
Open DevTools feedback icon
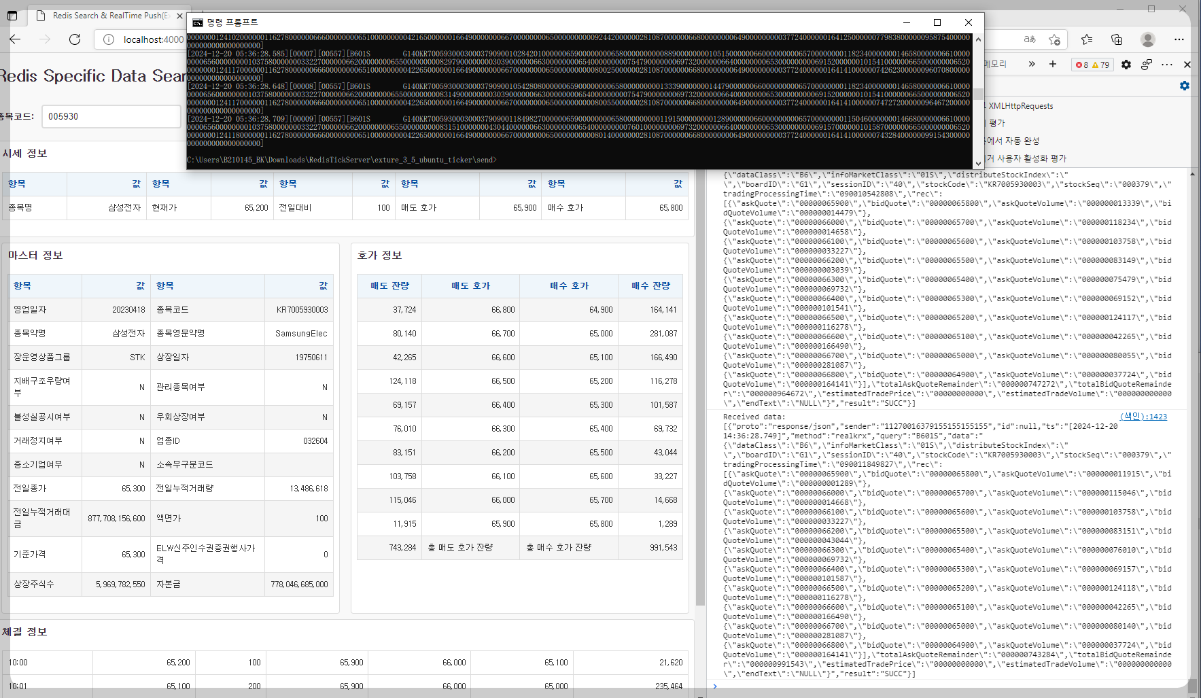tap(1147, 65)
